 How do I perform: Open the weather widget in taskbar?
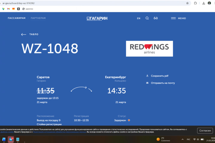click(x=163, y=139)
